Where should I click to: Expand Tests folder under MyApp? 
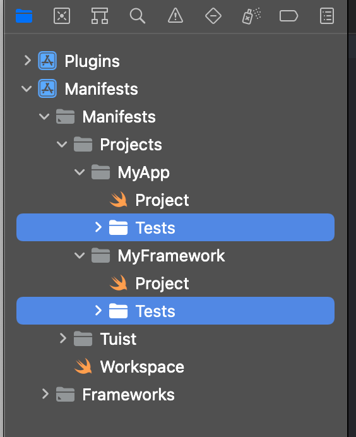(98, 227)
